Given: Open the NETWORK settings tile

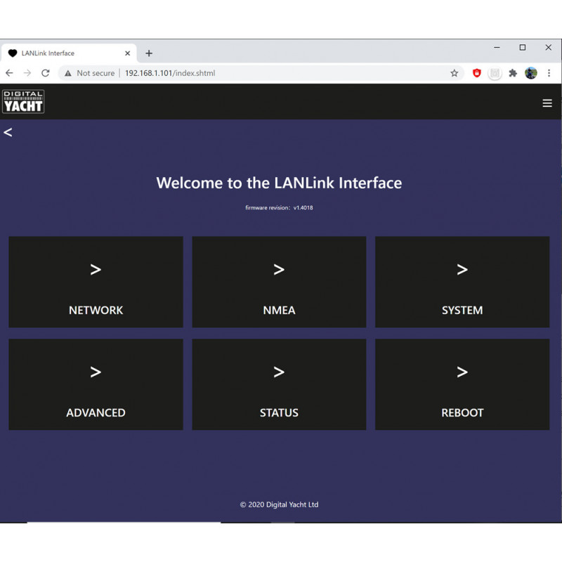Looking at the screenshot, I should coord(96,282).
